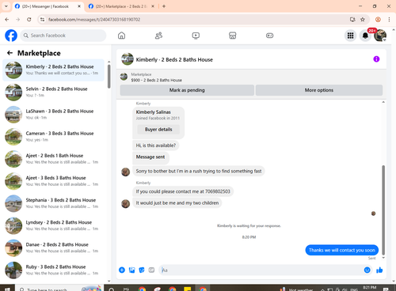Go back from the Marketplace list

[10, 53]
